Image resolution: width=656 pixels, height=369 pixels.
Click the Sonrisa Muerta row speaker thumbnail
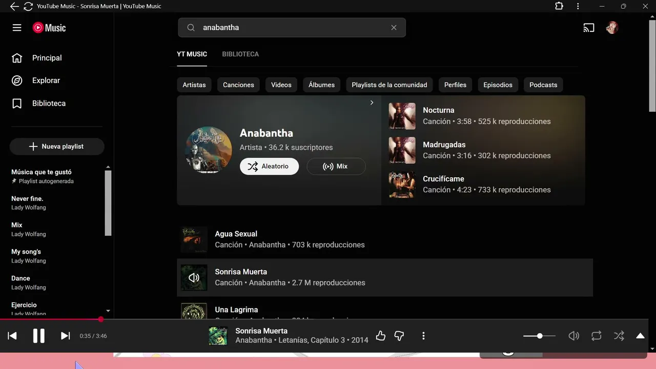[x=194, y=278]
